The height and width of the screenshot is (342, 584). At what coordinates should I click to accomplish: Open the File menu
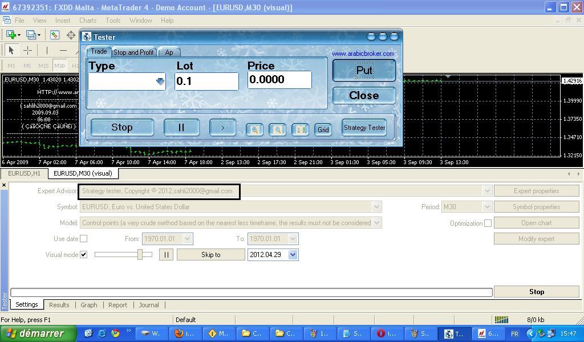[x=19, y=20]
